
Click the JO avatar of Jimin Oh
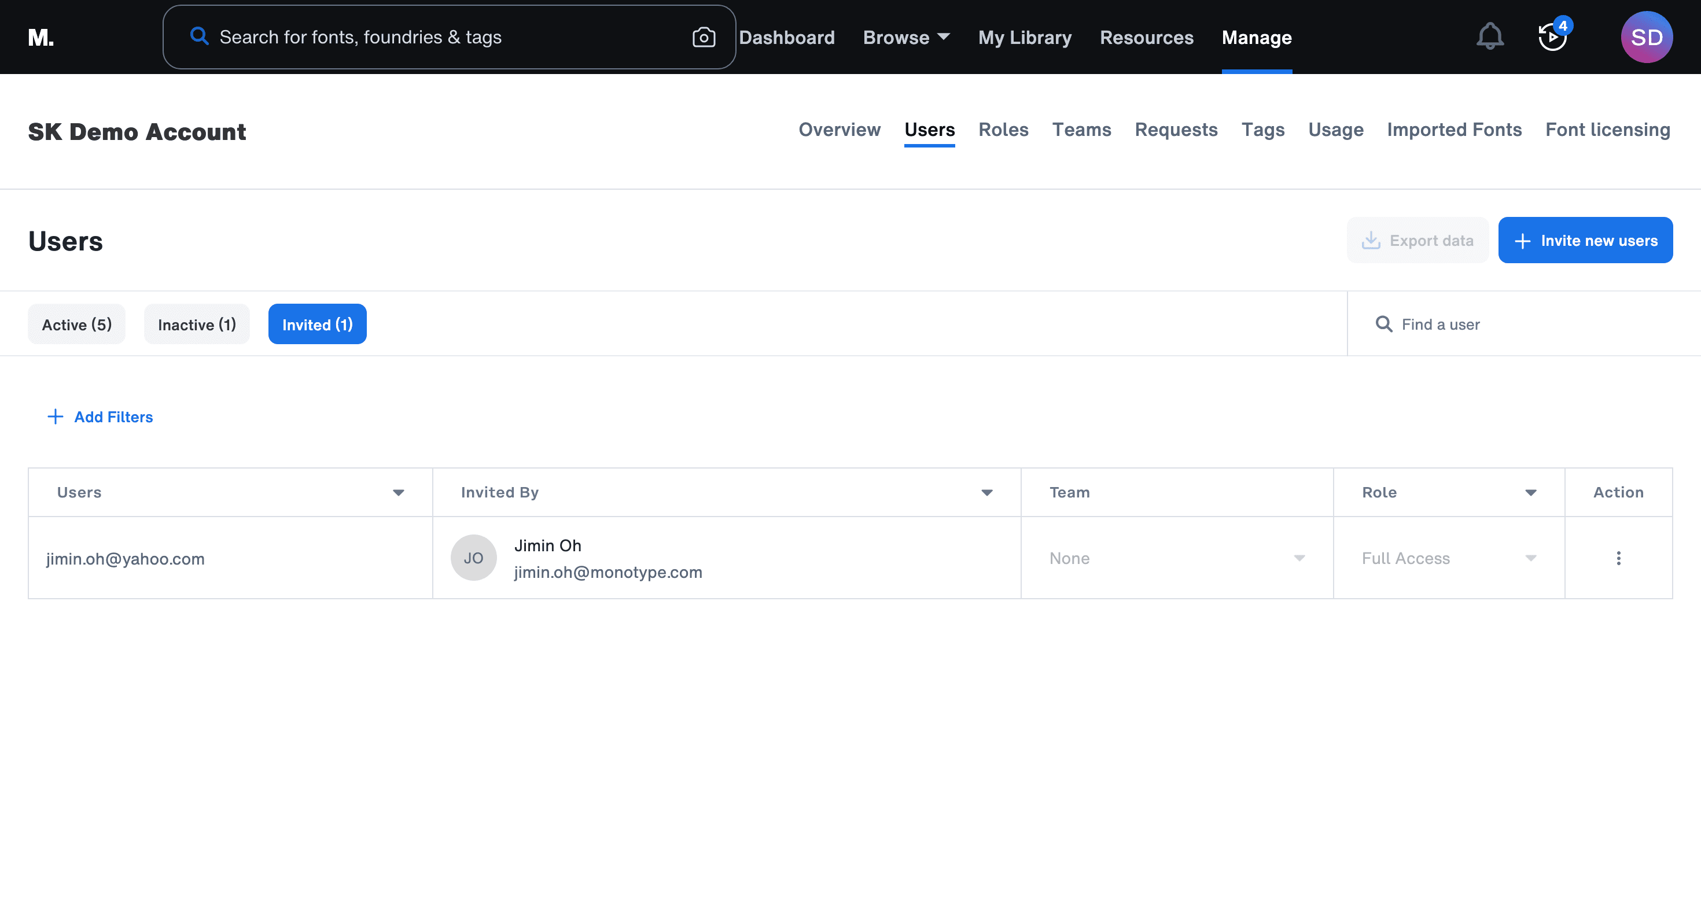473,558
